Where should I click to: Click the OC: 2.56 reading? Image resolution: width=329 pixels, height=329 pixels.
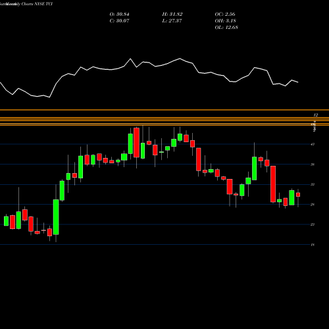pyautogui.click(x=225, y=14)
